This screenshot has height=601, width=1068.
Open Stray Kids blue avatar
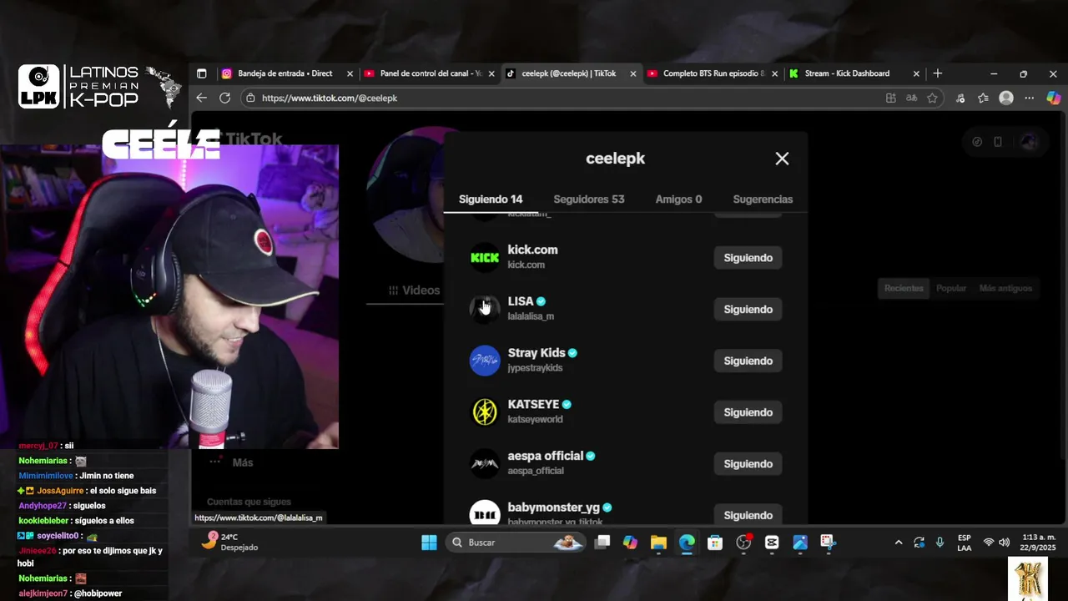click(x=485, y=361)
